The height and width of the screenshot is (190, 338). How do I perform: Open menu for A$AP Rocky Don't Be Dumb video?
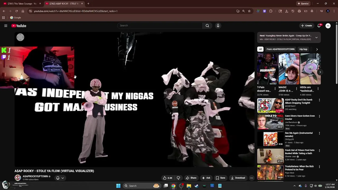[x=319, y=100]
